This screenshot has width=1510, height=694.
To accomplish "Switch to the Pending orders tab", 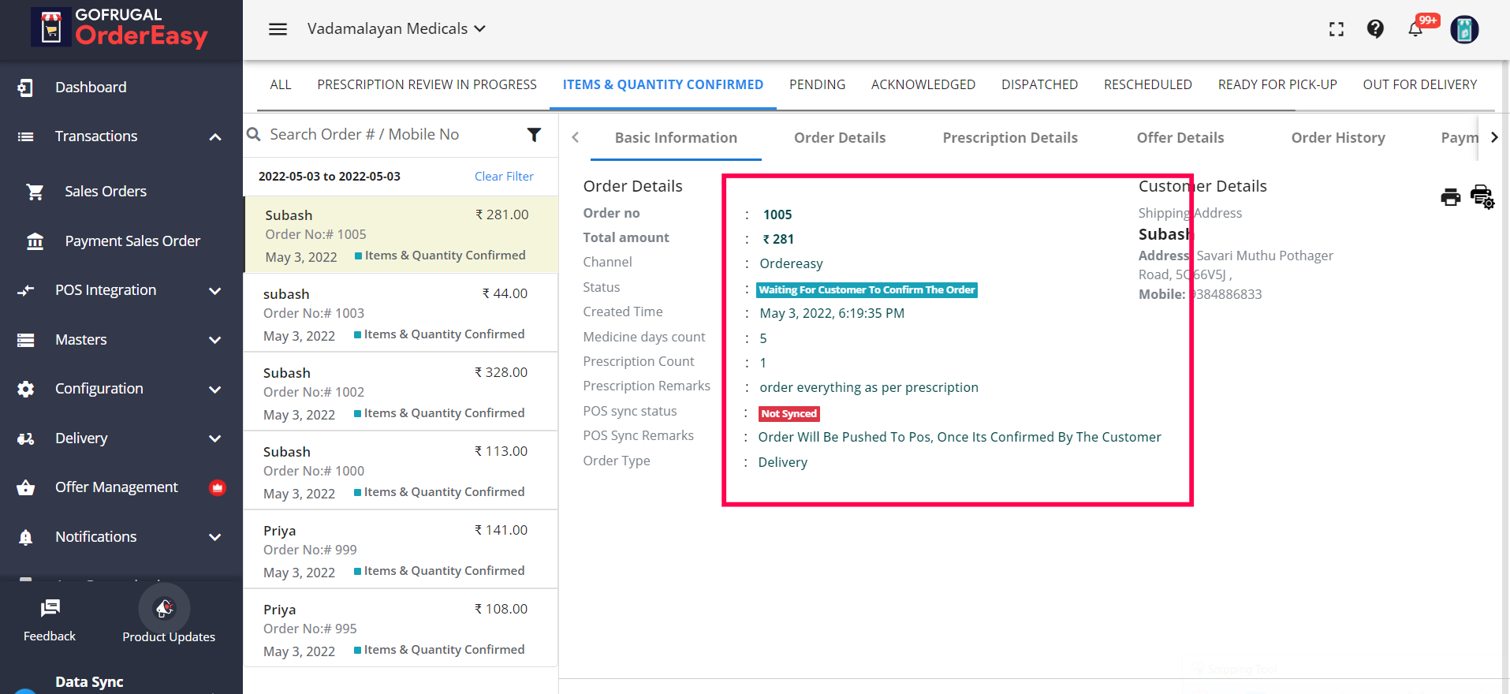I will click(817, 84).
